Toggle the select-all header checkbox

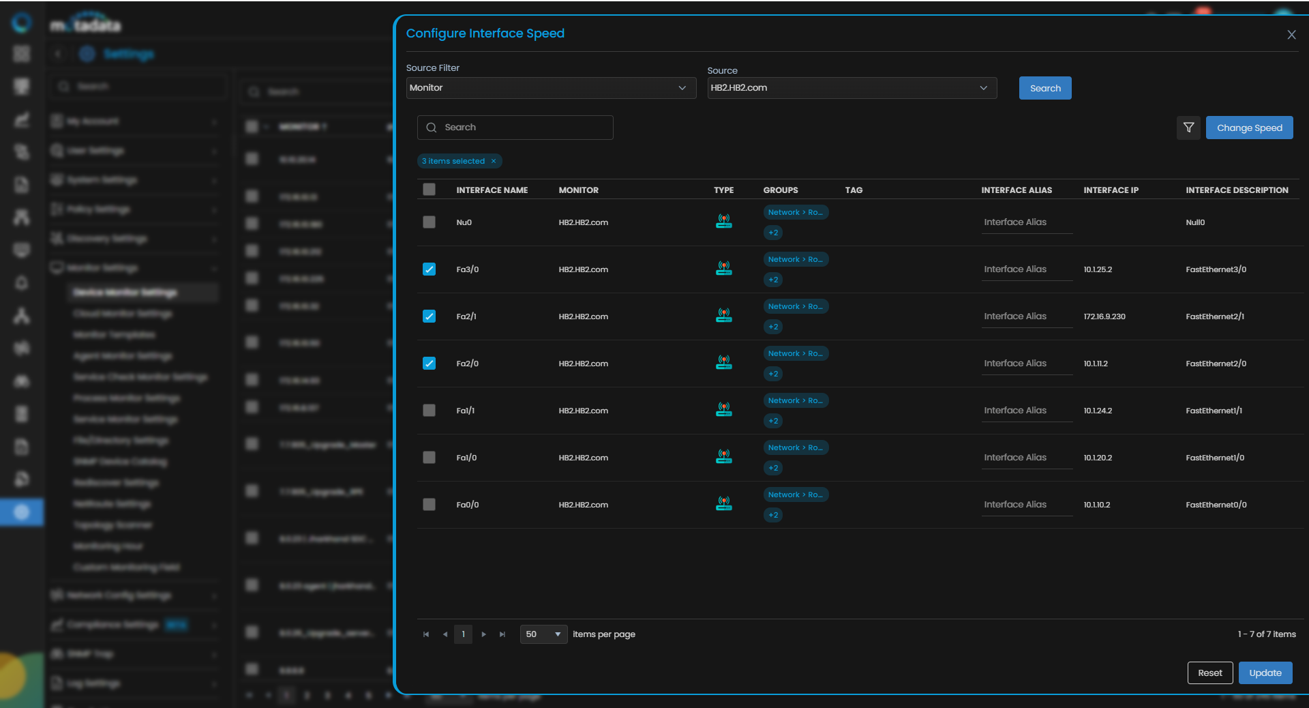429,190
